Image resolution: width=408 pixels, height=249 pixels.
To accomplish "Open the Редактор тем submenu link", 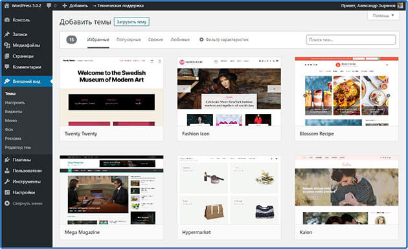I will click(x=17, y=147).
